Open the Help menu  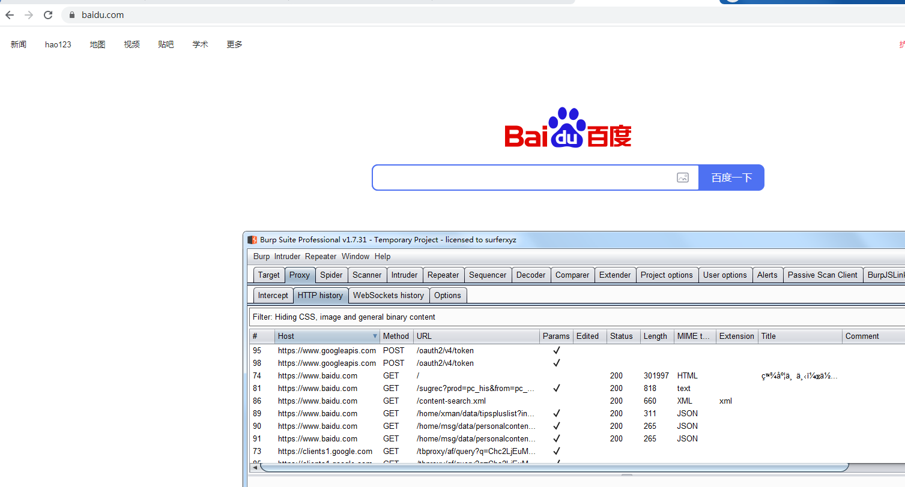point(383,256)
